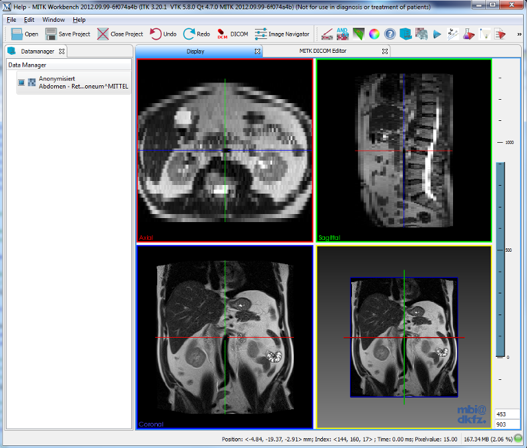
Task: Open the image statistics grid icon
Action: pyautogui.click(x=421, y=34)
